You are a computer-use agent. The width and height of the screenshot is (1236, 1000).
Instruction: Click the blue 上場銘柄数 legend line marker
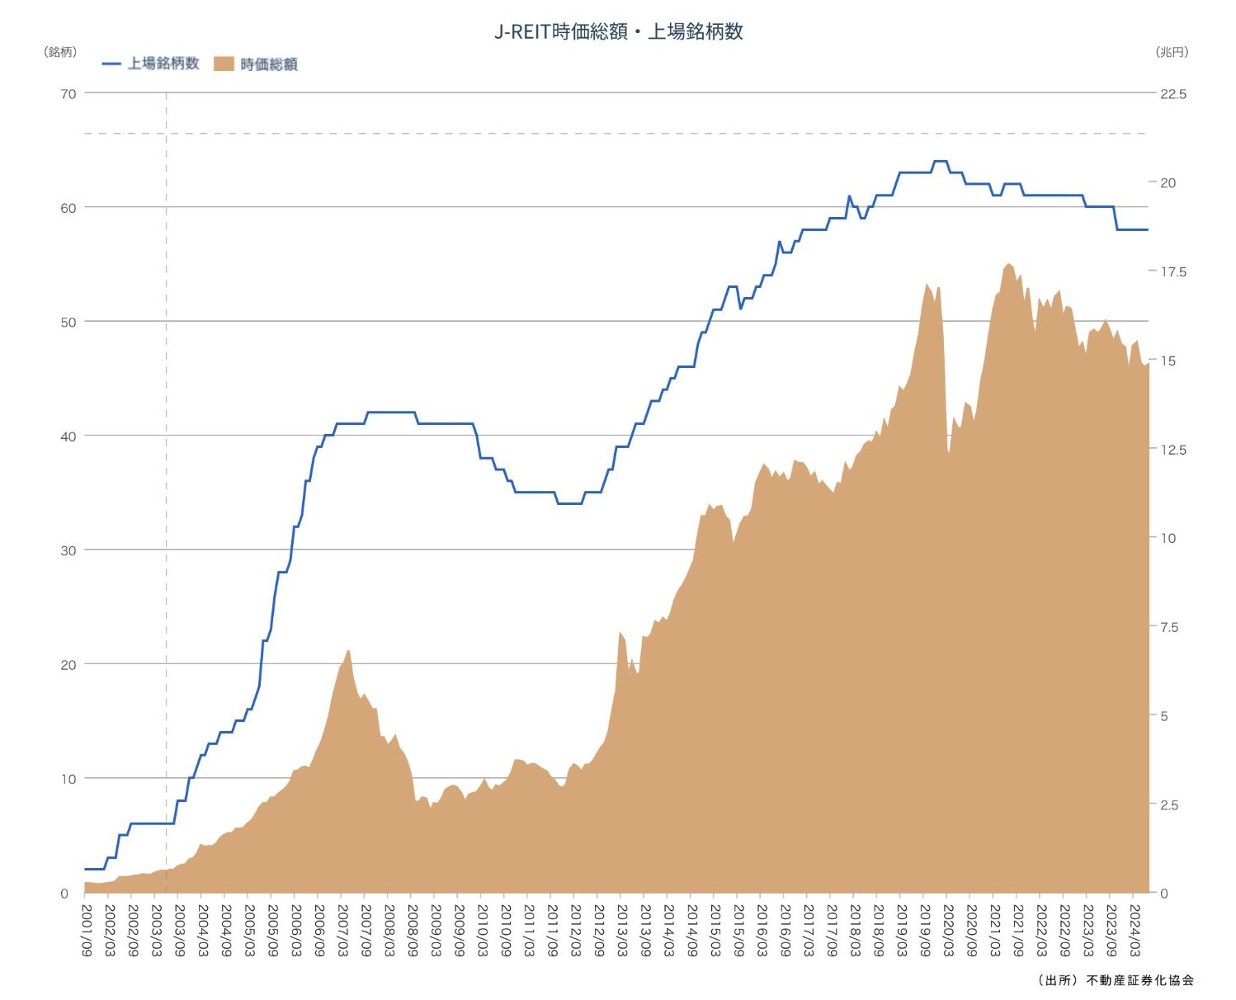(x=111, y=64)
